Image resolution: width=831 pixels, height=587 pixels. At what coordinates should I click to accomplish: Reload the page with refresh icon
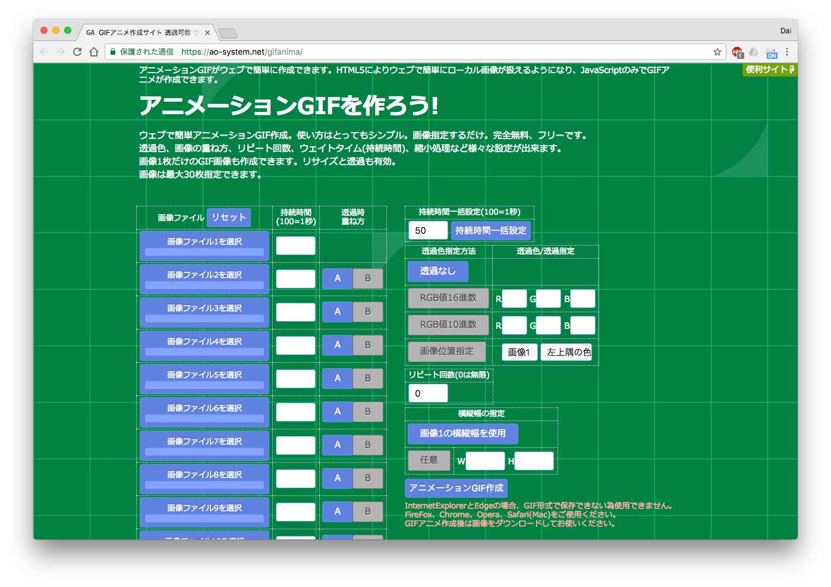click(x=77, y=52)
